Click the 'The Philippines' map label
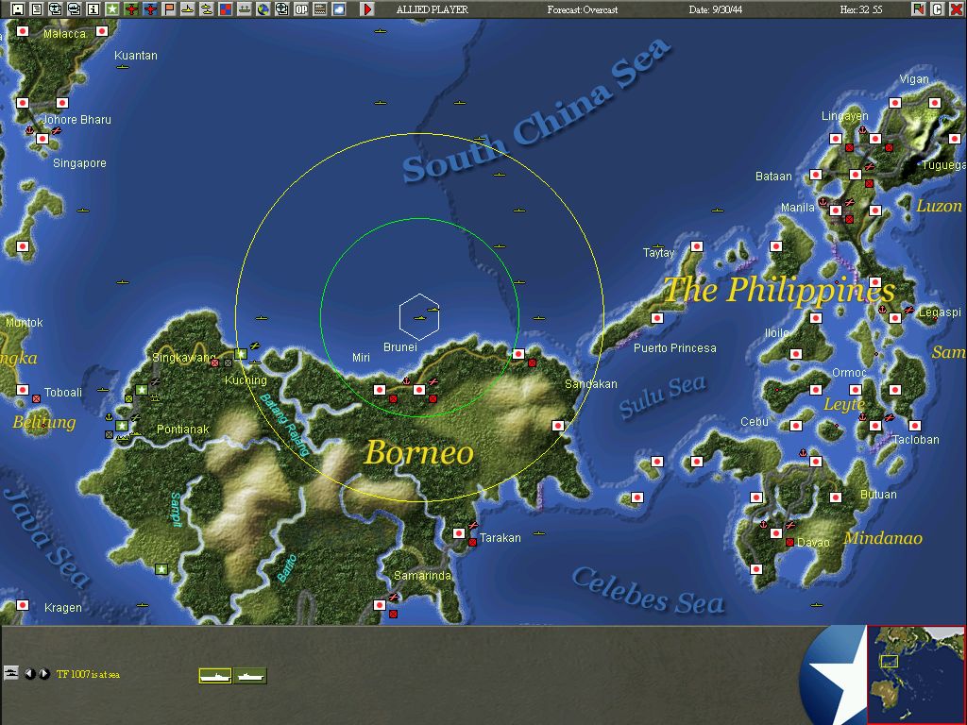 click(779, 290)
